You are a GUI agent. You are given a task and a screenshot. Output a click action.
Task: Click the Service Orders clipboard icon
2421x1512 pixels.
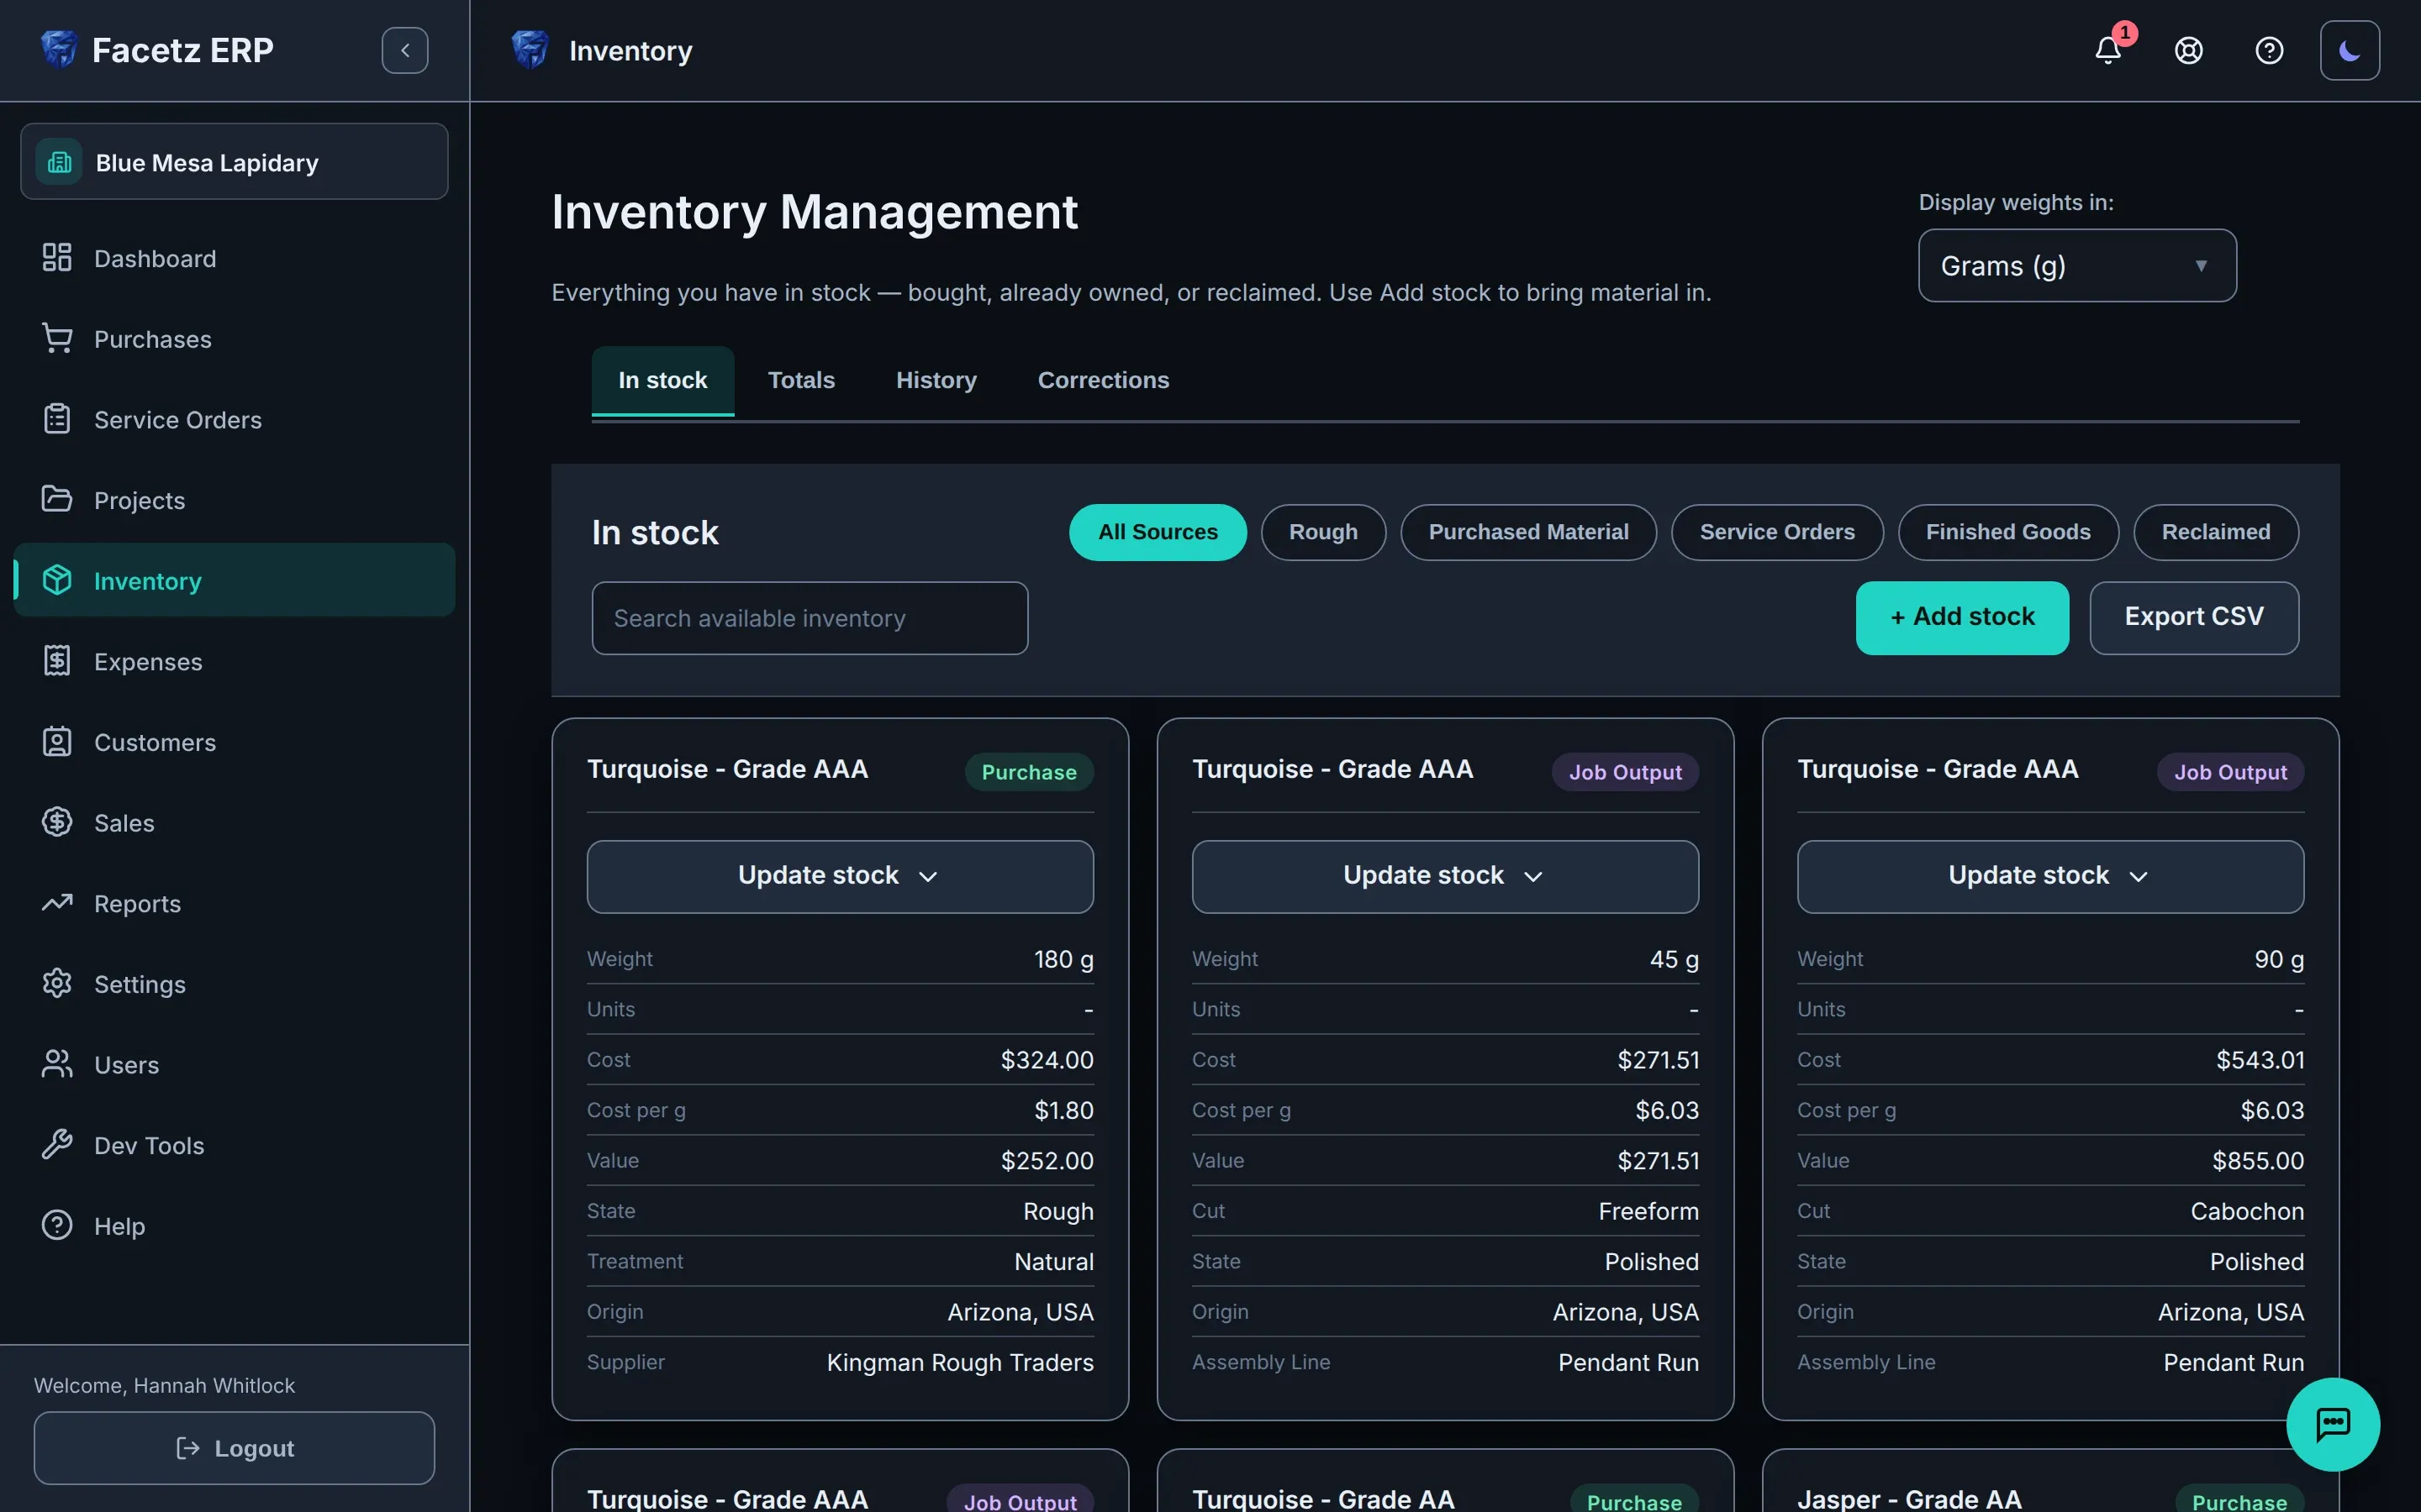(57, 419)
